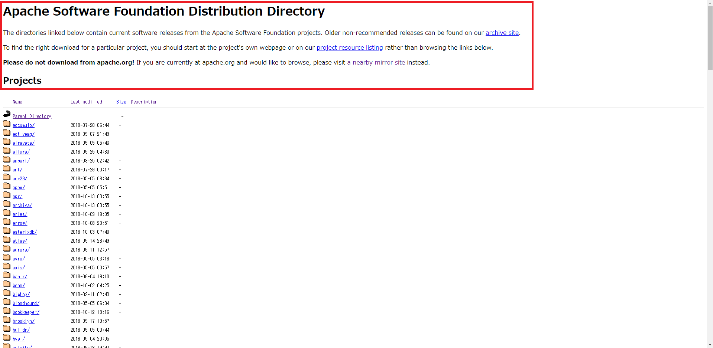Click the folder icon beside asterixdb/
The width and height of the screenshot is (713, 348).
click(x=7, y=230)
